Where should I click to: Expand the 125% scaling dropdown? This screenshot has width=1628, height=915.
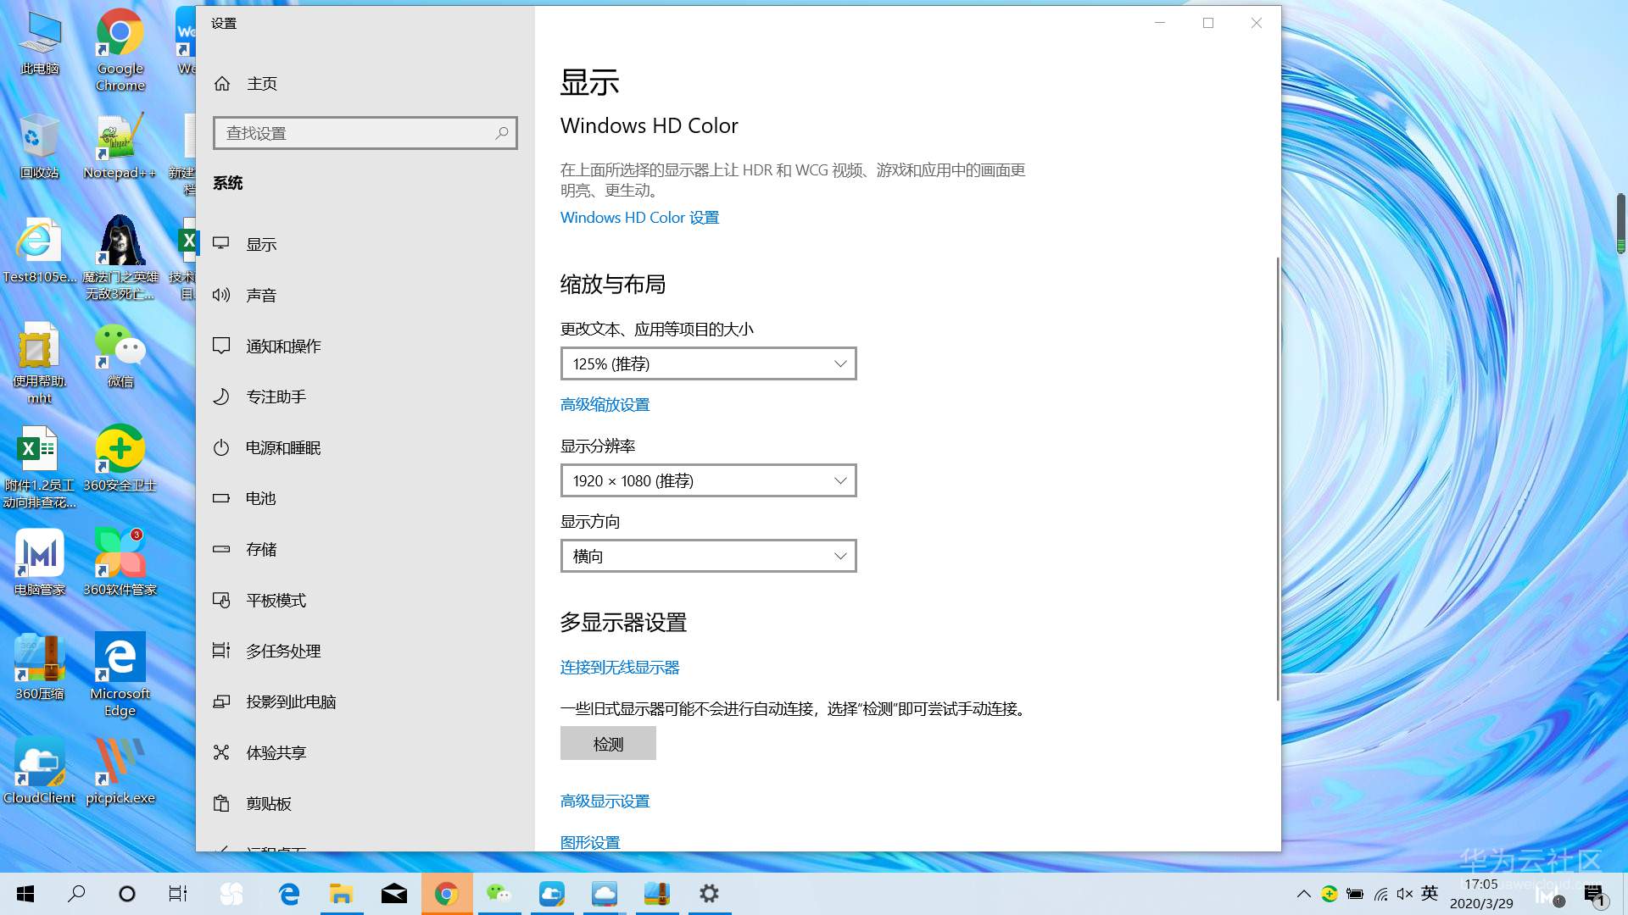[x=708, y=363]
